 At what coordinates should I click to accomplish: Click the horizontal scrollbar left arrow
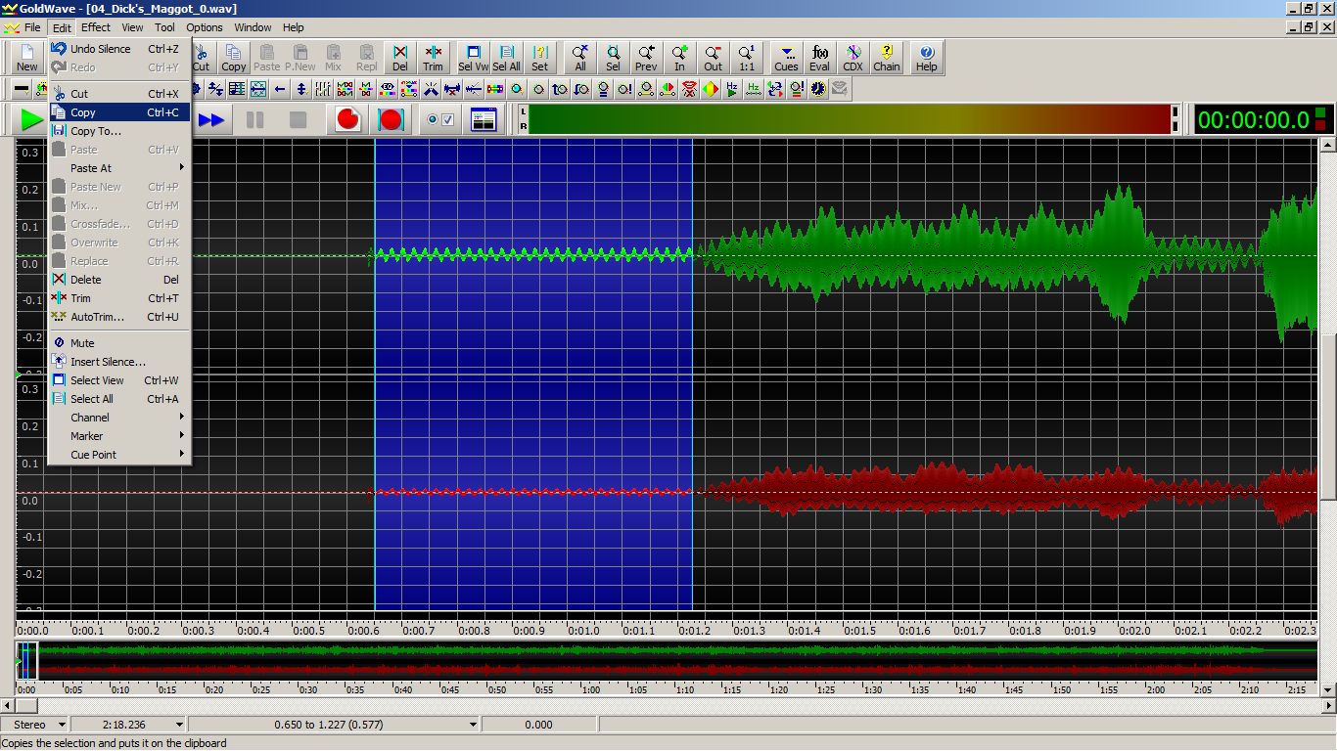7,705
